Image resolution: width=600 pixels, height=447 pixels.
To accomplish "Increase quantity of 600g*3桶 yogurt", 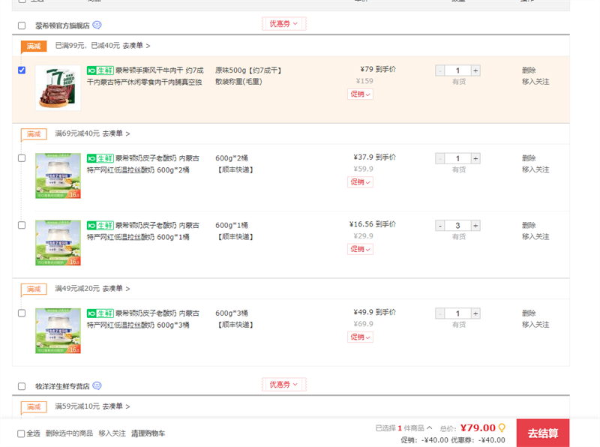I will (475, 313).
